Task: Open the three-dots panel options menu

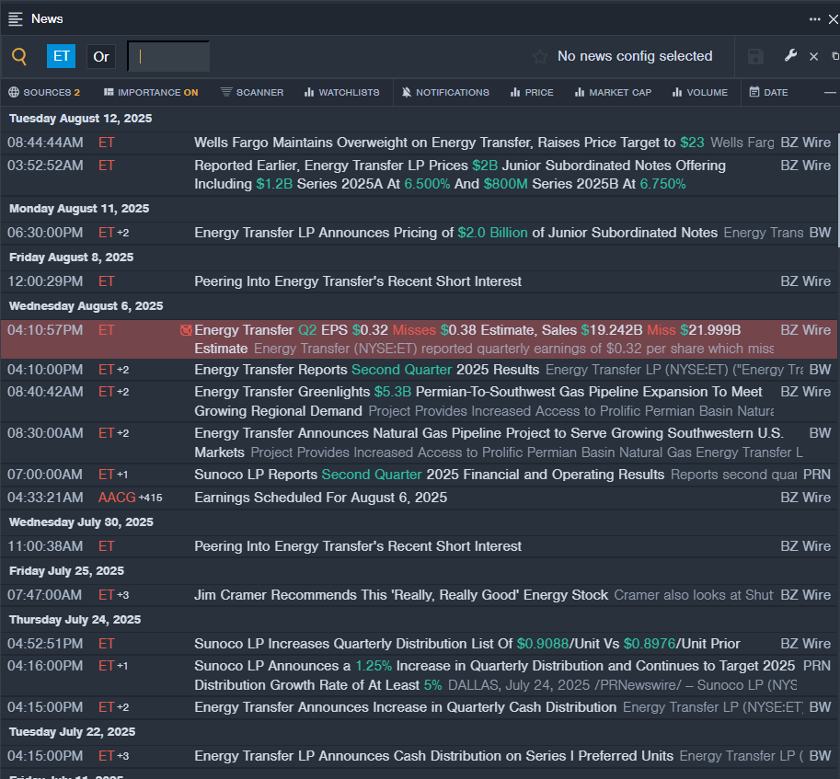Action: 814,19
